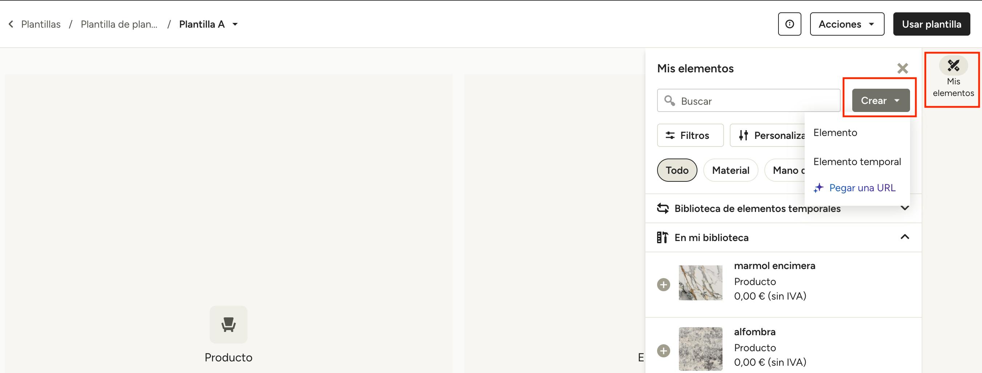Add marmol encimera with plus icon

tap(663, 285)
